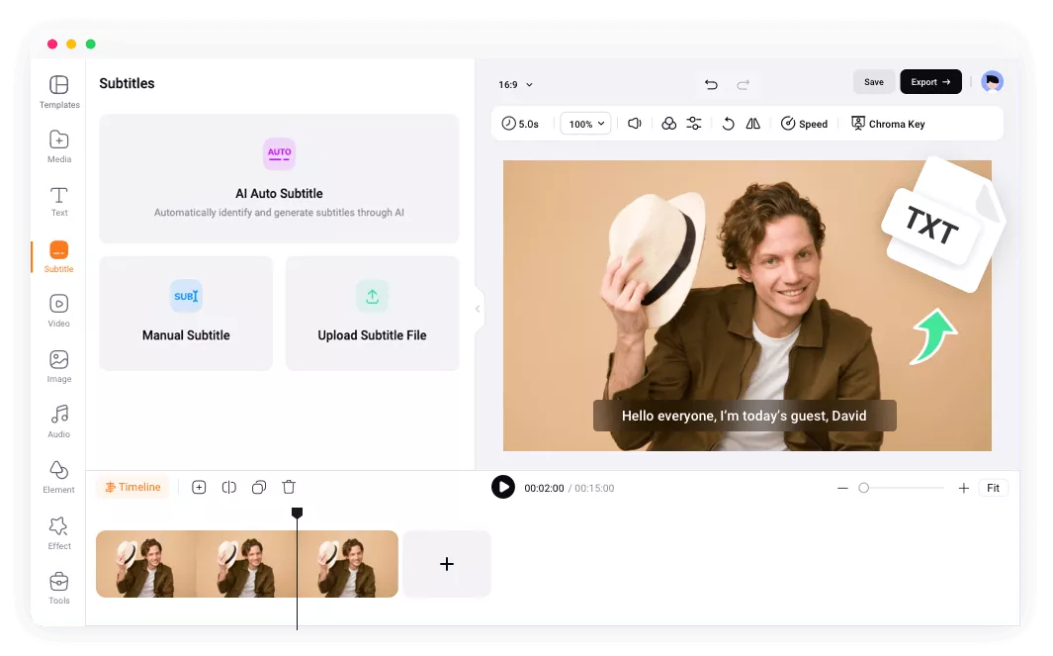Switch to the Audio tab

(59, 421)
